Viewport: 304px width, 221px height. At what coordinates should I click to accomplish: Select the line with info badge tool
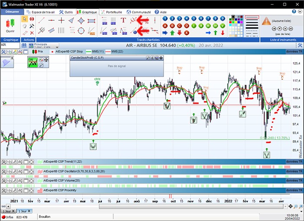[134, 31]
